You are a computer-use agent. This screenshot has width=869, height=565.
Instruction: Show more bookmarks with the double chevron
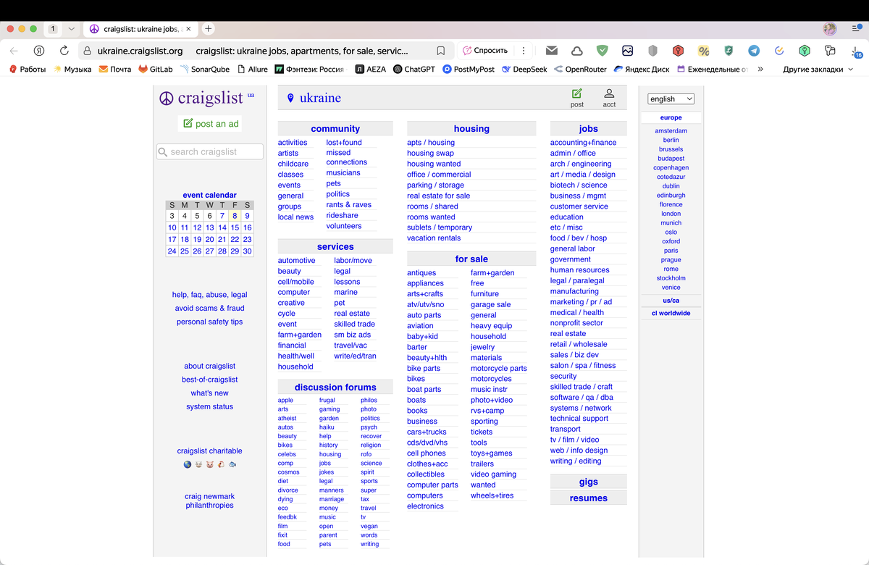pyautogui.click(x=760, y=70)
